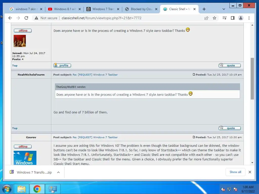Dismiss the downloads bar
Screen dimensions: 259x194
tap(250, 172)
